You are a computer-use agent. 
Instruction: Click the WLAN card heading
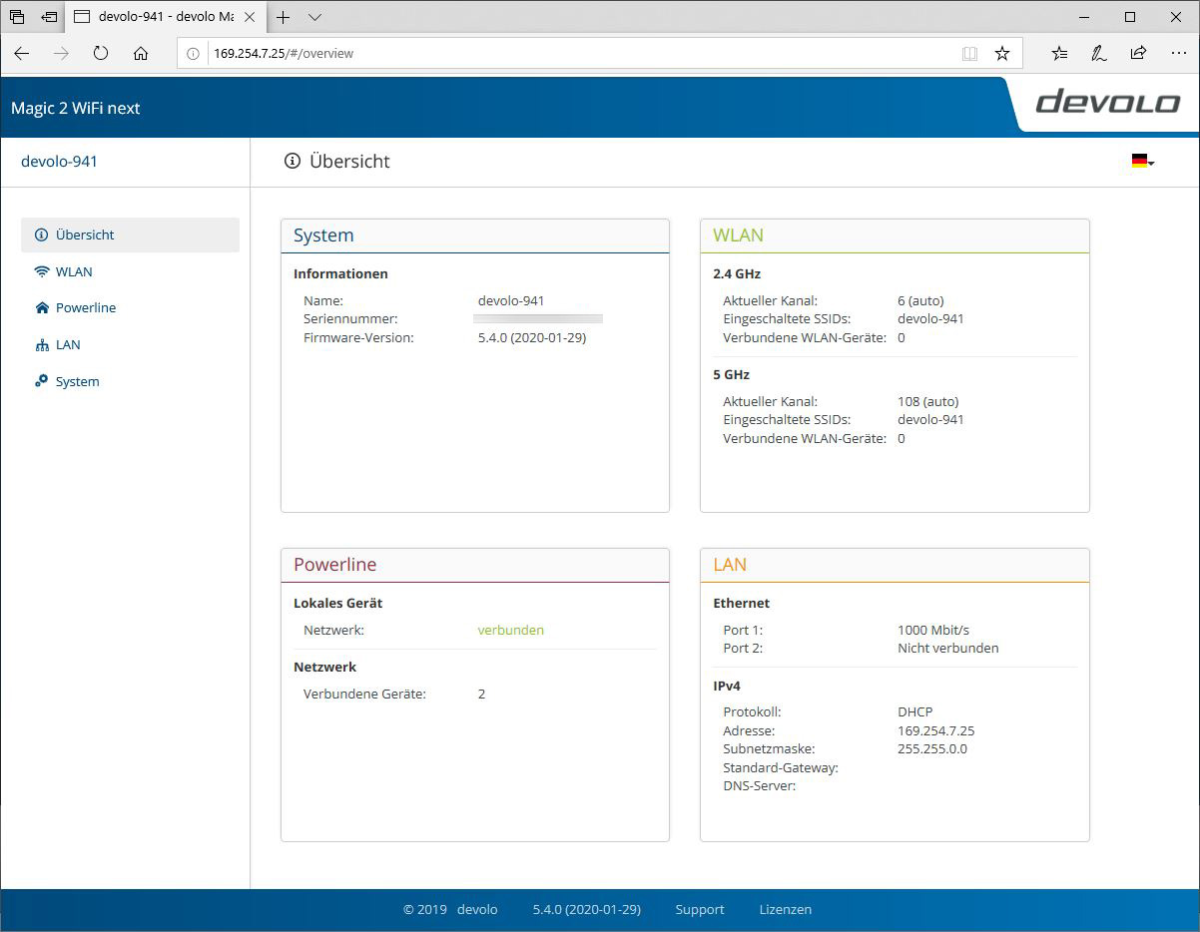click(x=738, y=235)
